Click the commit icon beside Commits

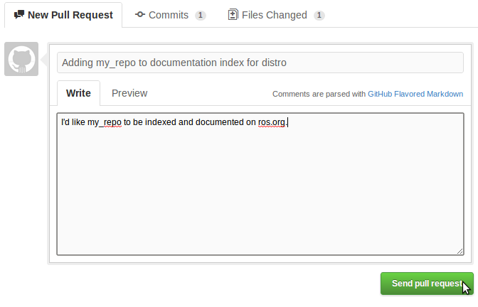click(139, 15)
